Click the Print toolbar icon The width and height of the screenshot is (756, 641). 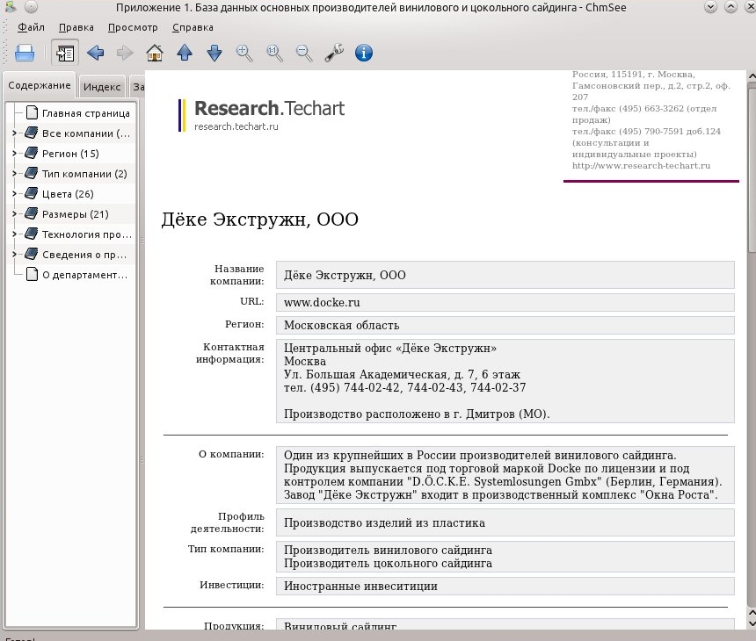25,53
